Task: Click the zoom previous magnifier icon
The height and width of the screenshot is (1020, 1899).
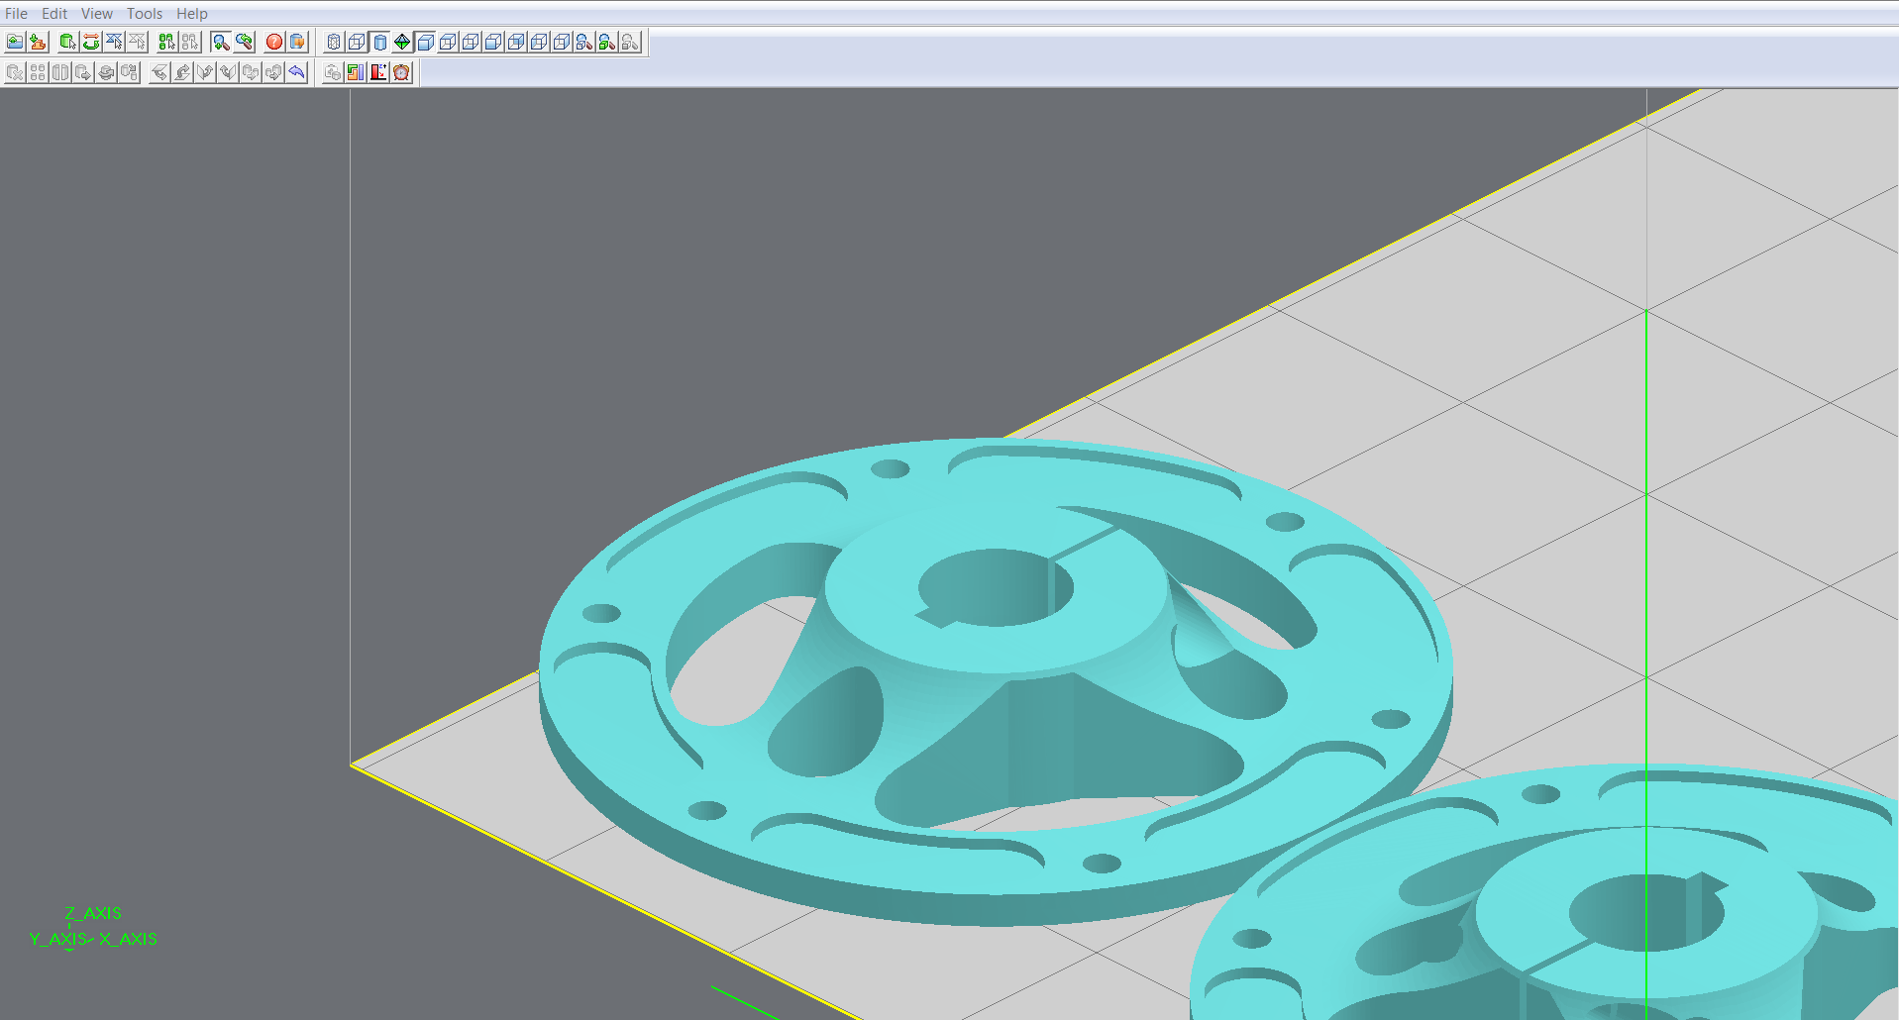Action: [244, 42]
